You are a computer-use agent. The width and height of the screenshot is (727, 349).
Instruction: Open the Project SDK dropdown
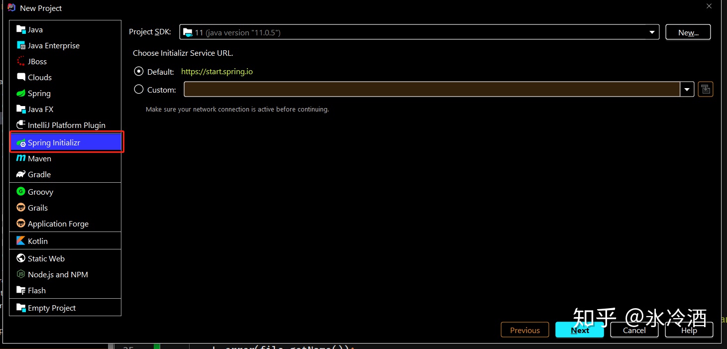[x=419, y=32]
